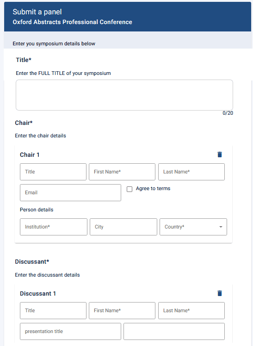Select Chair 1 Title field
This screenshot has width=253, height=346.
(53, 172)
